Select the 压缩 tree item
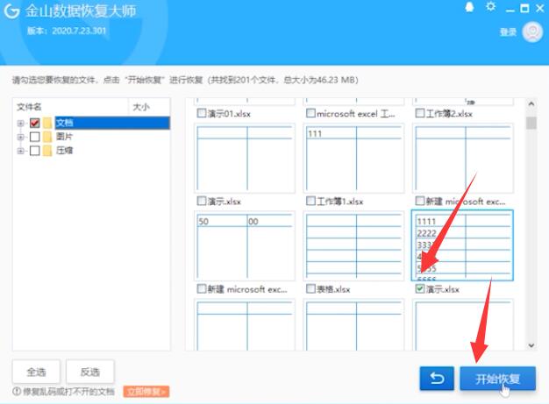This screenshot has height=404, width=549. (64, 151)
